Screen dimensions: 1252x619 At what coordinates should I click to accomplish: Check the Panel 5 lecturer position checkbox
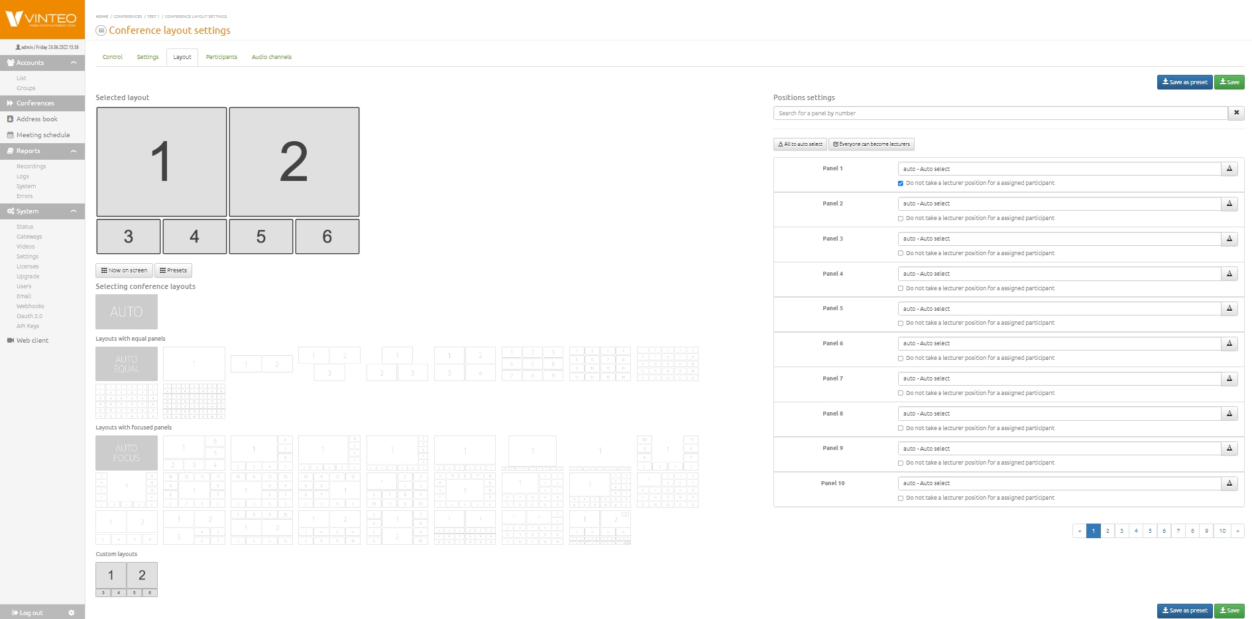click(901, 323)
